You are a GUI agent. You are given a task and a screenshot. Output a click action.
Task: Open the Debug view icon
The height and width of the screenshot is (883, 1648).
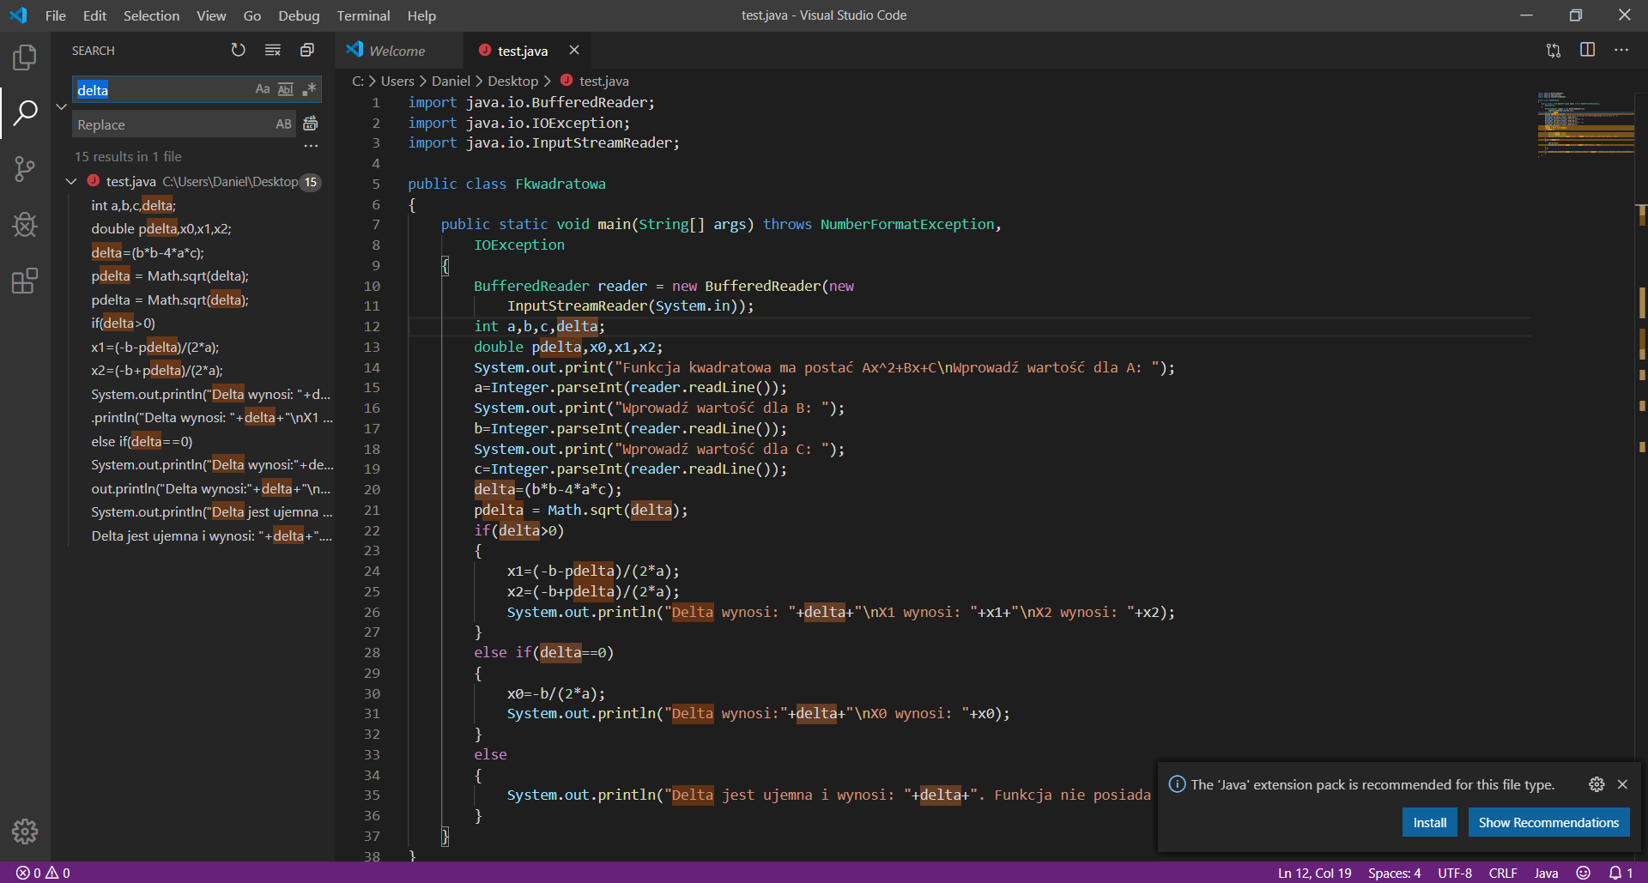pyautogui.click(x=25, y=225)
